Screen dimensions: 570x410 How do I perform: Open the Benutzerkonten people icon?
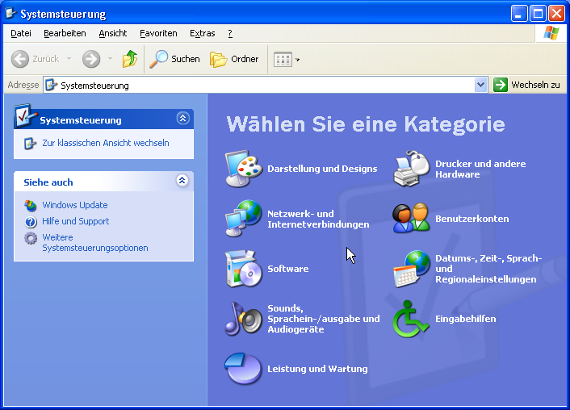412,218
